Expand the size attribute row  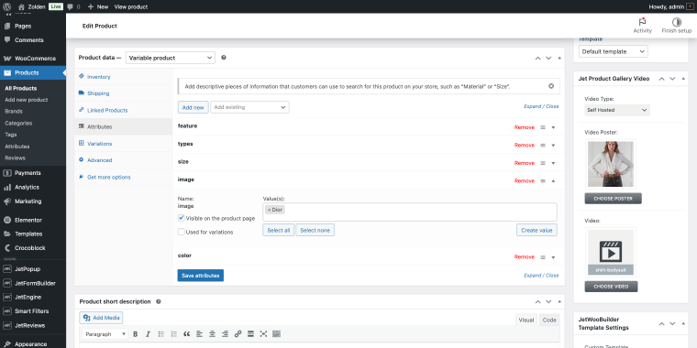pos(553,163)
